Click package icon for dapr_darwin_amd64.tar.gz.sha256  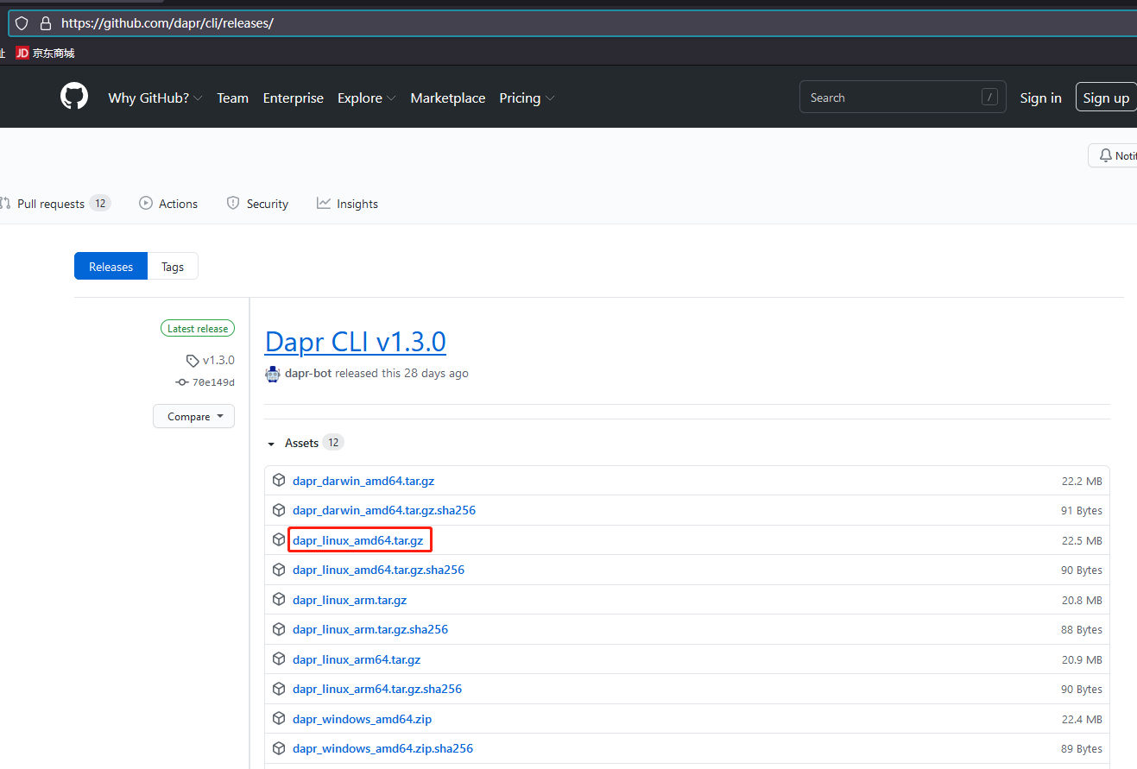pyautogui.click(x=279, y=510)
